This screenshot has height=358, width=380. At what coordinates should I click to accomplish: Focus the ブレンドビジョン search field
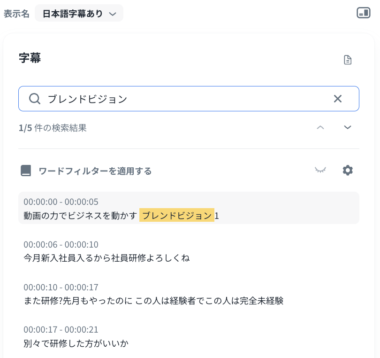click(x=189, y=99)
